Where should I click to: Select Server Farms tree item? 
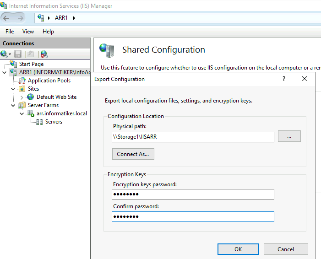43,105
